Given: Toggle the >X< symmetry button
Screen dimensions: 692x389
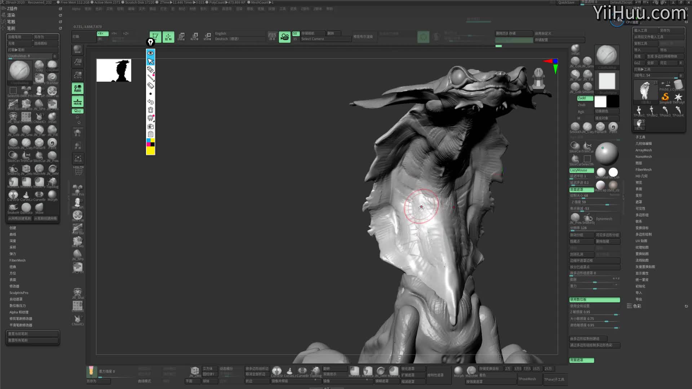Looking at the screenshot, I should click(102, 33).
